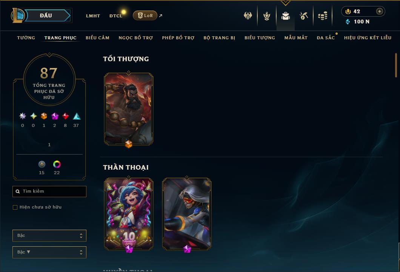Open the ĐTCL game link
This screenshot has height=272, width=400.
coord(116,16)
